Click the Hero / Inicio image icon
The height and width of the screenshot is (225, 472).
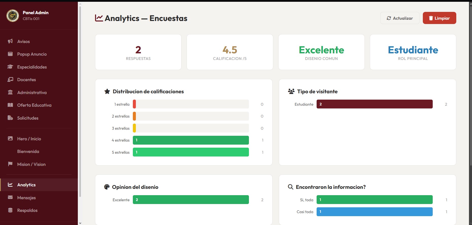point(10,139)
